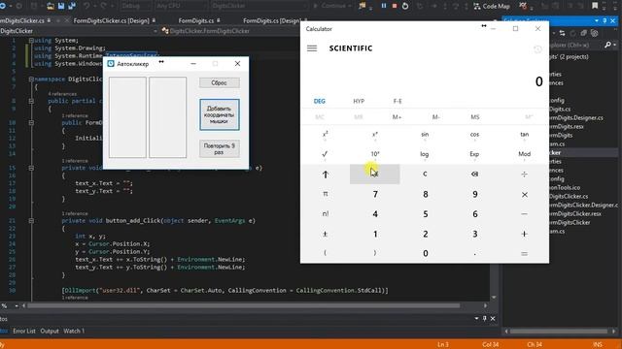Image resolution: width=622 pixels, height=349 pixels.
Task: Switch to the FormDigits.cs tab
Action: (x=196, y=20)
